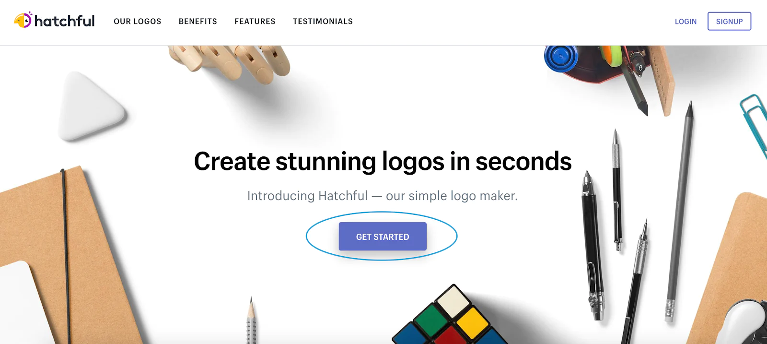This screenshot has width=767, height=344.
Task: Click the white triangular eraser image
Action: (x=90, y=107)
